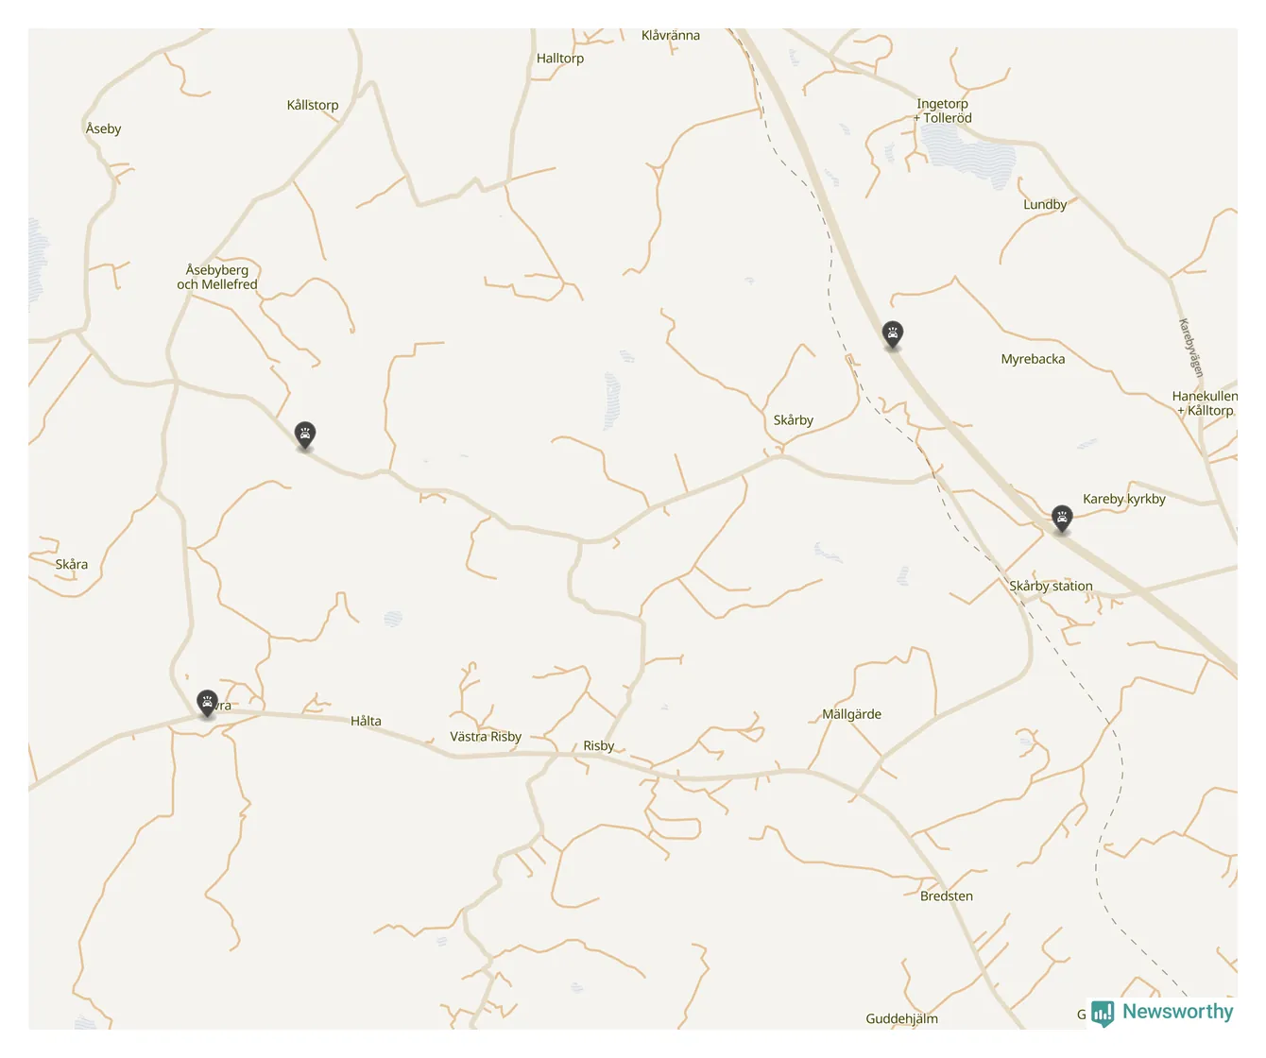Click the Guddehjälm label
Viewport: 1266px width, 1058px height.
coord(902,1019)
